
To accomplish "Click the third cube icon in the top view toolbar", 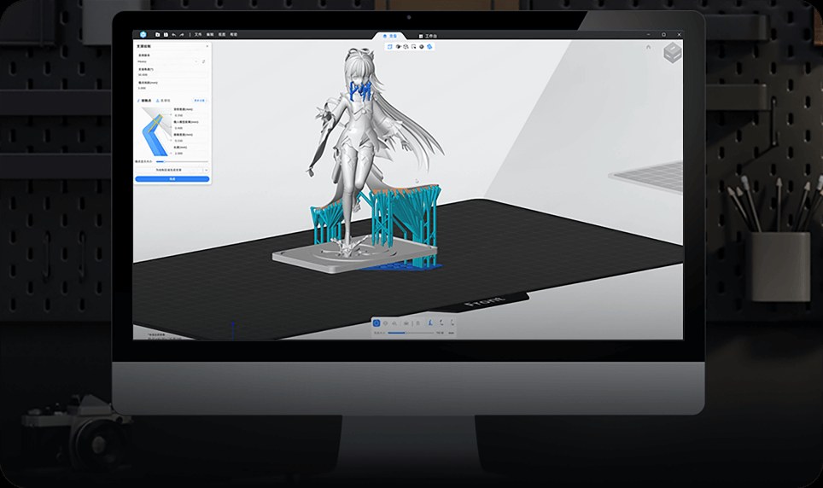I will click(x=406, y=47).
